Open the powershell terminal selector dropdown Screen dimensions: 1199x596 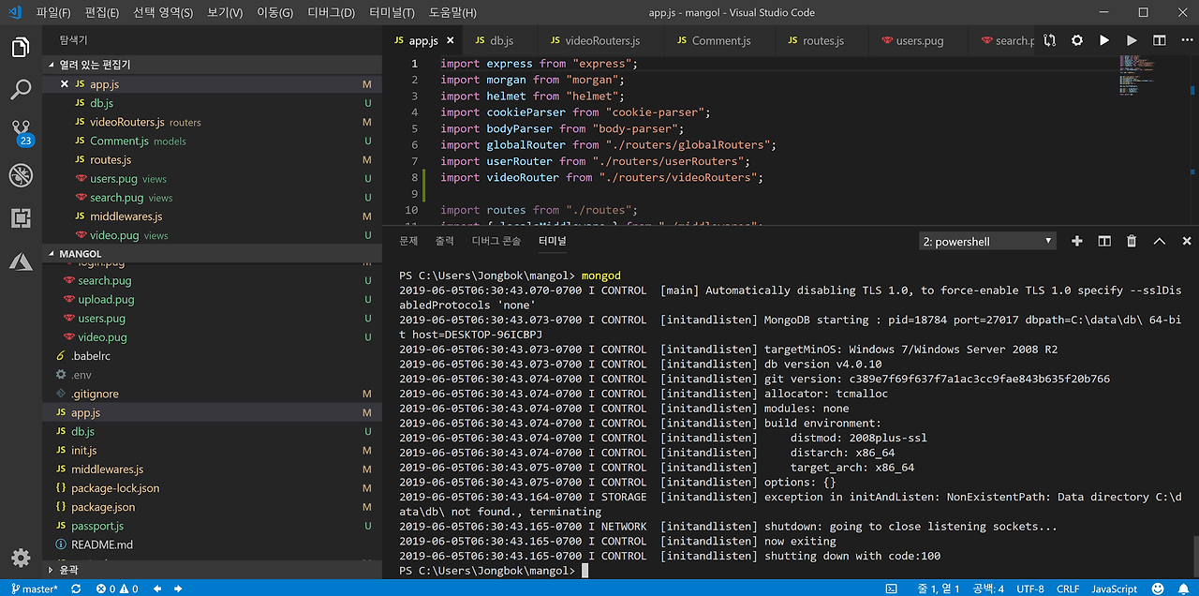coord(987,241)
